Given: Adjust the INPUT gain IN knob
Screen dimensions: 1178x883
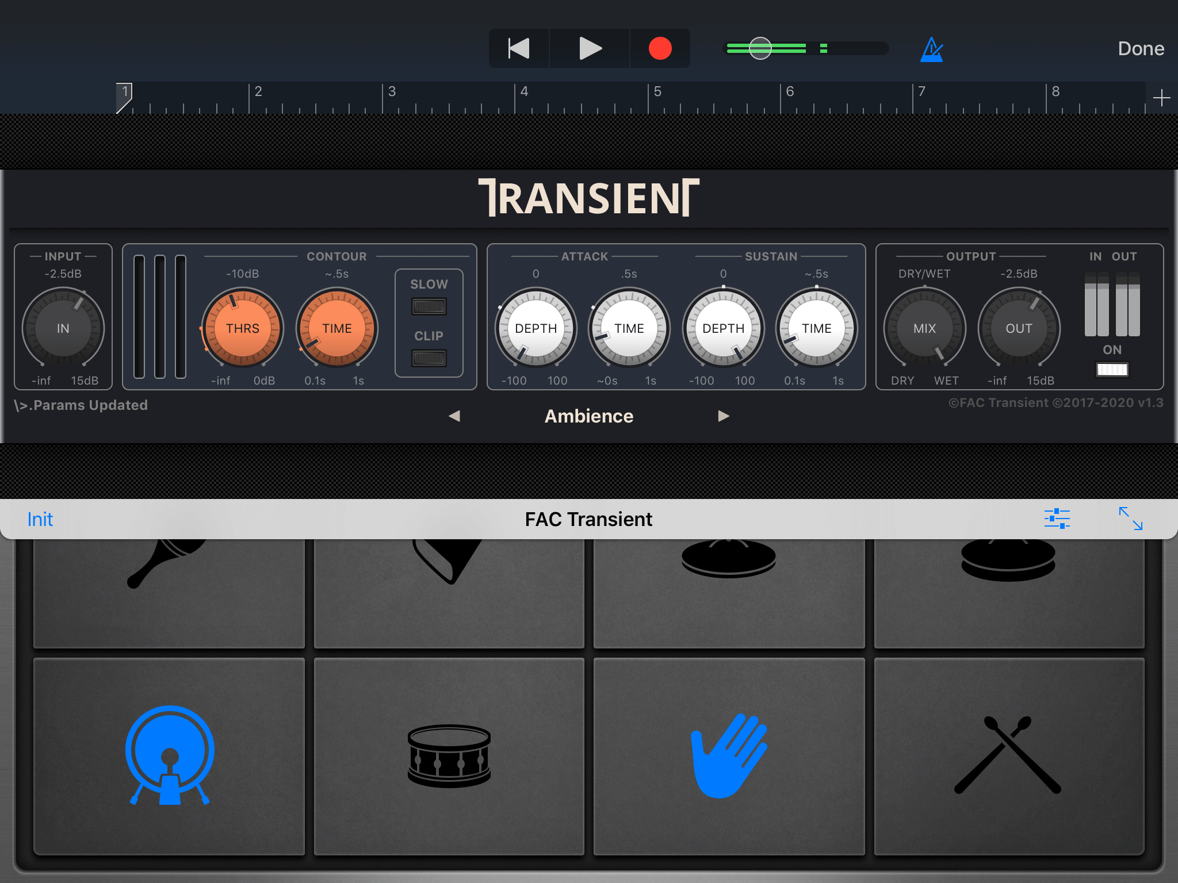Looking at the screenshot, I should pyautogui.click(x=63, y=328).
